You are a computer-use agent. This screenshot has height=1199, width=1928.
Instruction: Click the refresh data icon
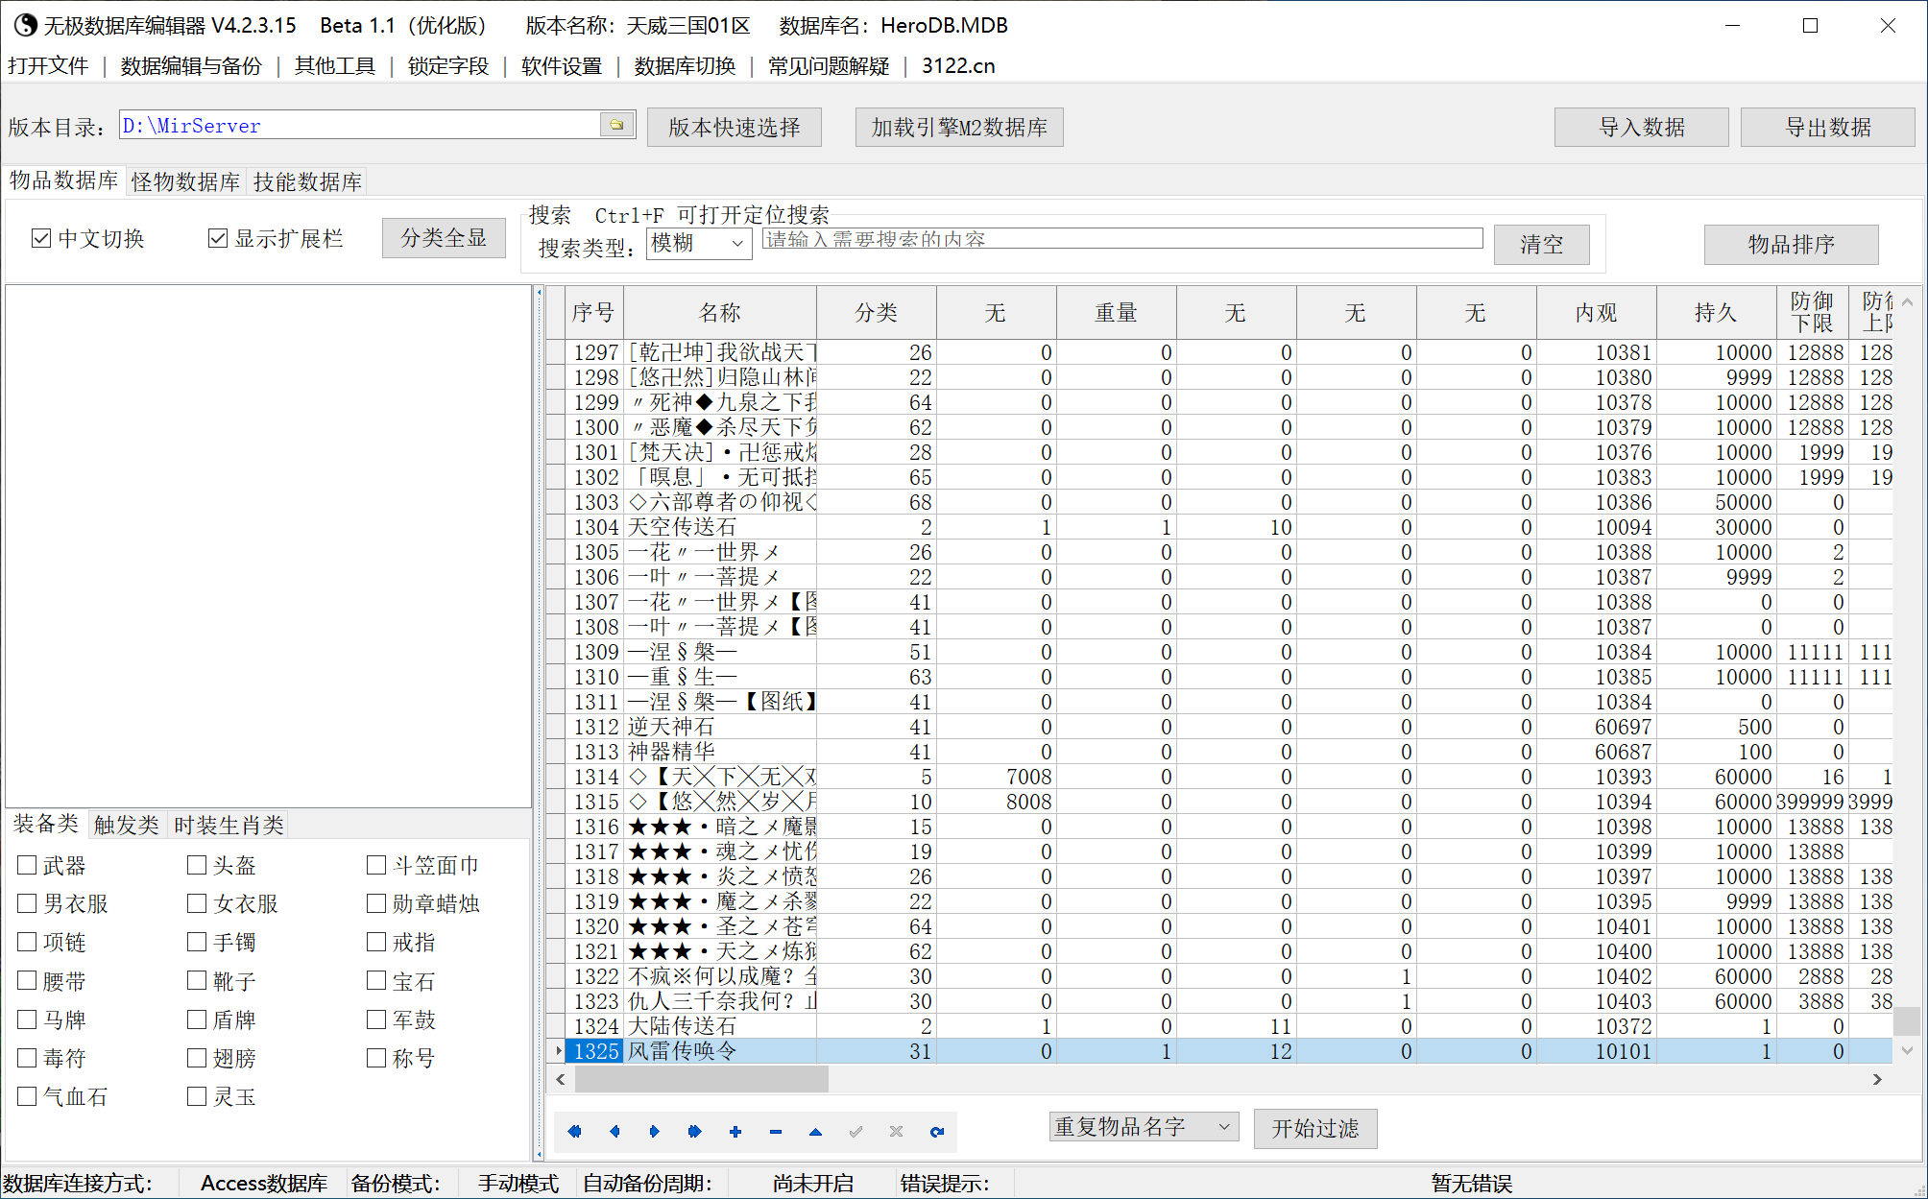pyautogui.click(x=937, y=1132)
